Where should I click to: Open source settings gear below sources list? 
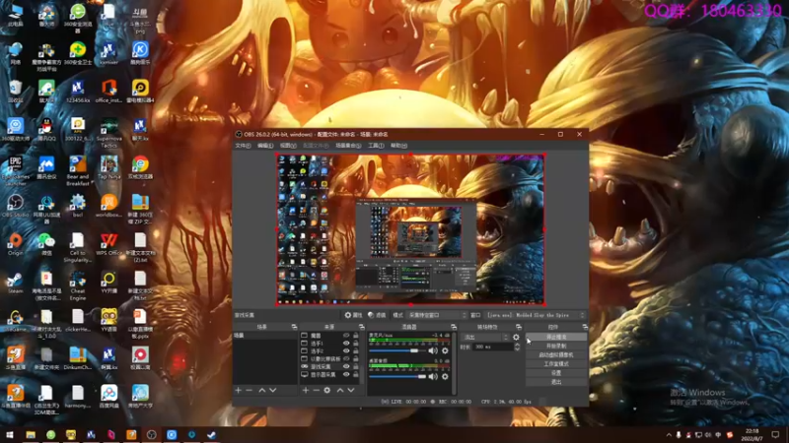[327, 390]
